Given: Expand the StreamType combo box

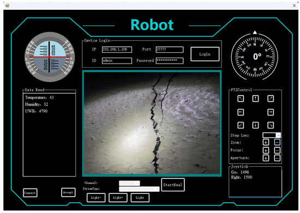Looking at the screenshot, I should [139, 189].
